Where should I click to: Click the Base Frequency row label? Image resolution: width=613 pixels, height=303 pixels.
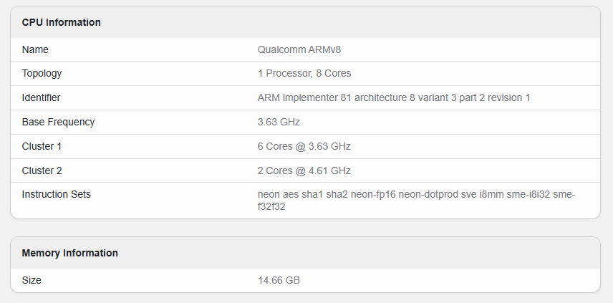pos(58,122)
